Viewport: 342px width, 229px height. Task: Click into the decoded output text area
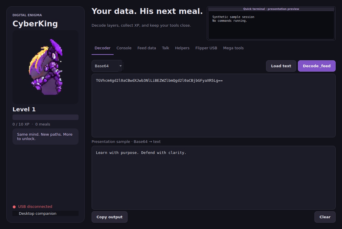(214, 178)
